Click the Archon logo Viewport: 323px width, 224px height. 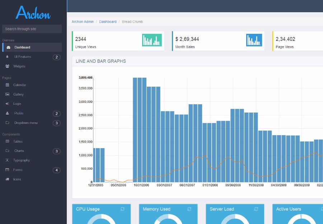(33, 13)
